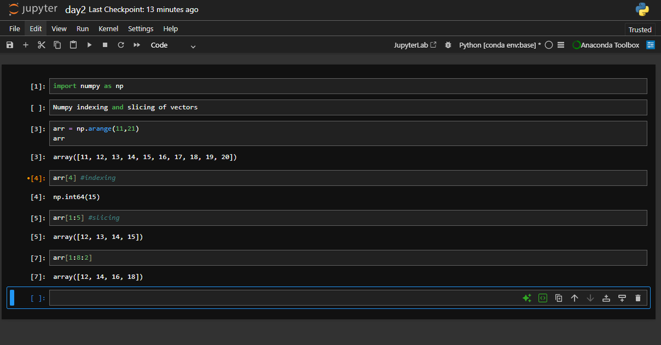
Task: Click the blue settings sliders icon
Action: click(651, 45)
